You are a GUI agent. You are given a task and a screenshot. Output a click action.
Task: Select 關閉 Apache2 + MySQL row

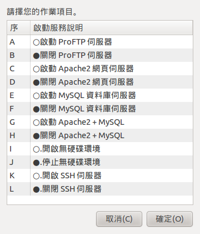point(100,135)
